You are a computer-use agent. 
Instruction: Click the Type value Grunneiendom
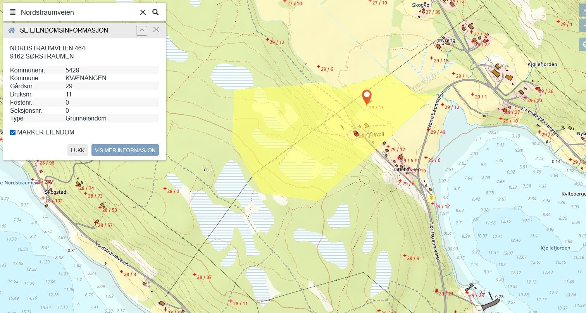(86, 119)
